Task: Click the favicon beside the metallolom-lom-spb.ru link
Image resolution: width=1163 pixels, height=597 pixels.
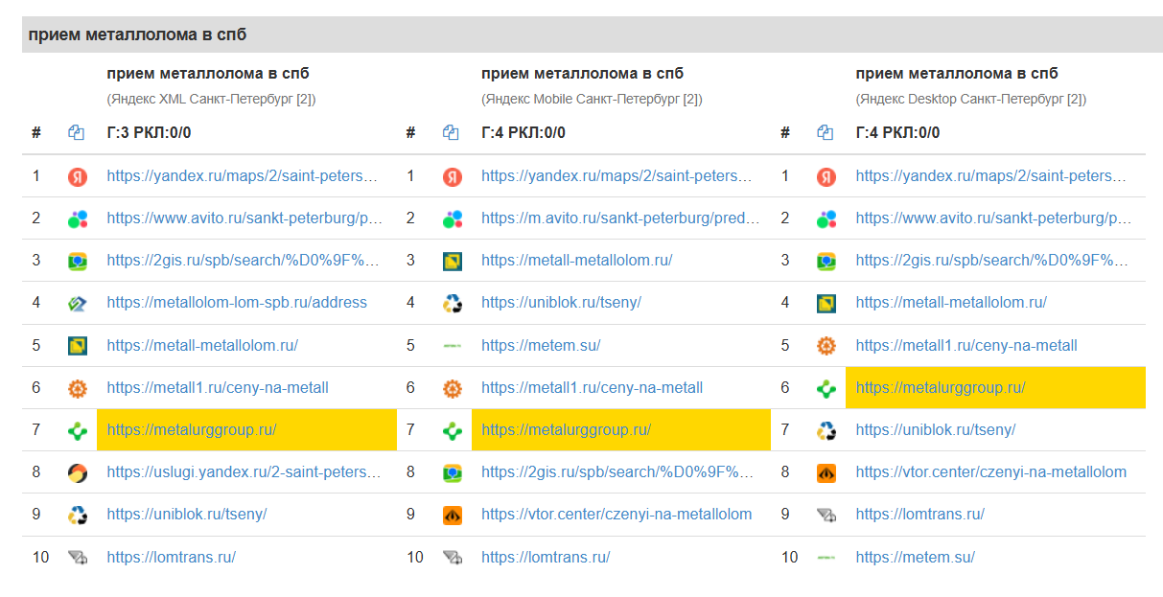Action: click(x=78, y=304)
